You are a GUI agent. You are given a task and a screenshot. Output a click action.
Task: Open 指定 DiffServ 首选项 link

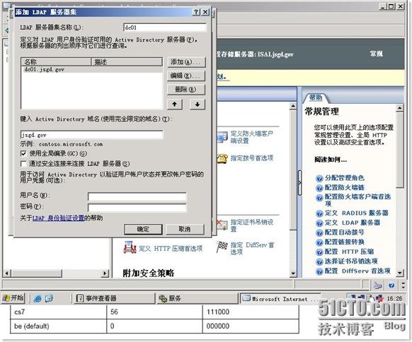(x=252, y=248)
